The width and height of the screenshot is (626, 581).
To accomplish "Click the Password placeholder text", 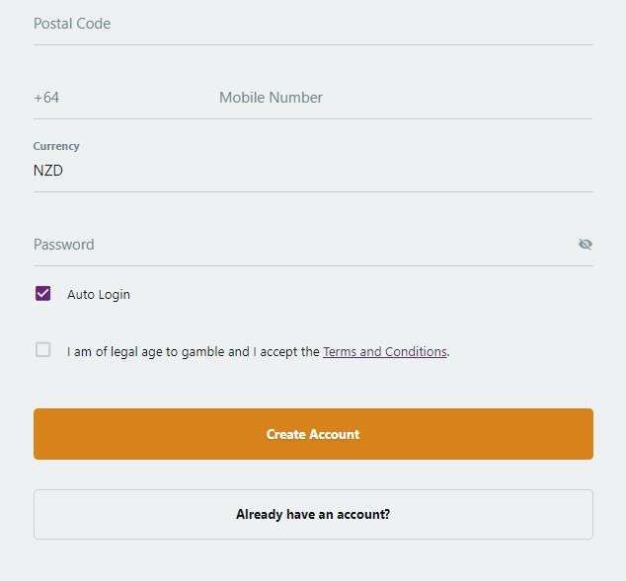I will pos(64,245).
